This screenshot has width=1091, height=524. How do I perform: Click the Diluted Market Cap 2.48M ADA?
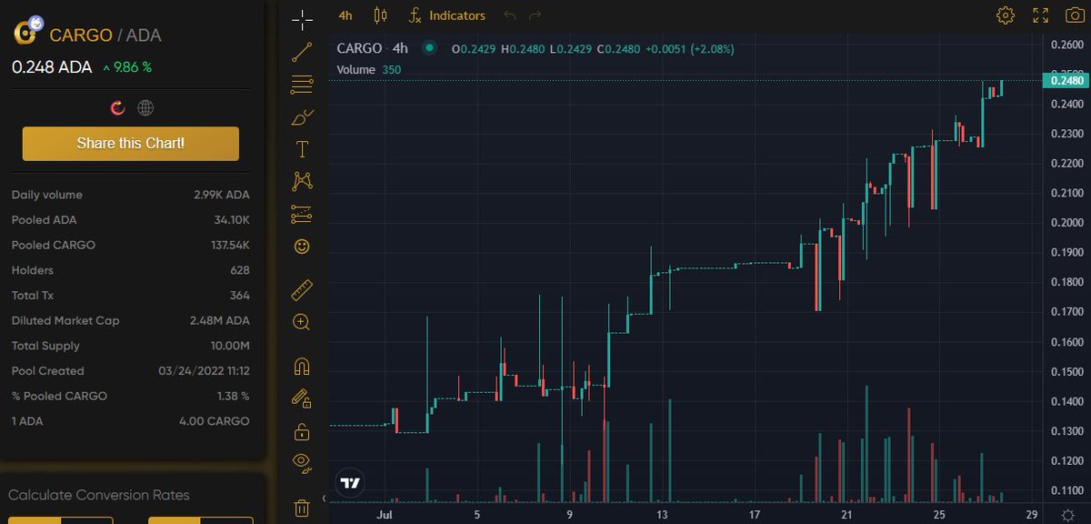(x=220, y=320)
